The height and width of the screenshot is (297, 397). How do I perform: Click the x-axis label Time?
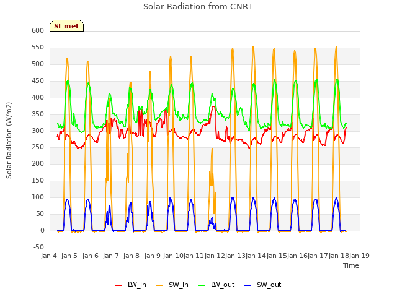coord(351,265)
